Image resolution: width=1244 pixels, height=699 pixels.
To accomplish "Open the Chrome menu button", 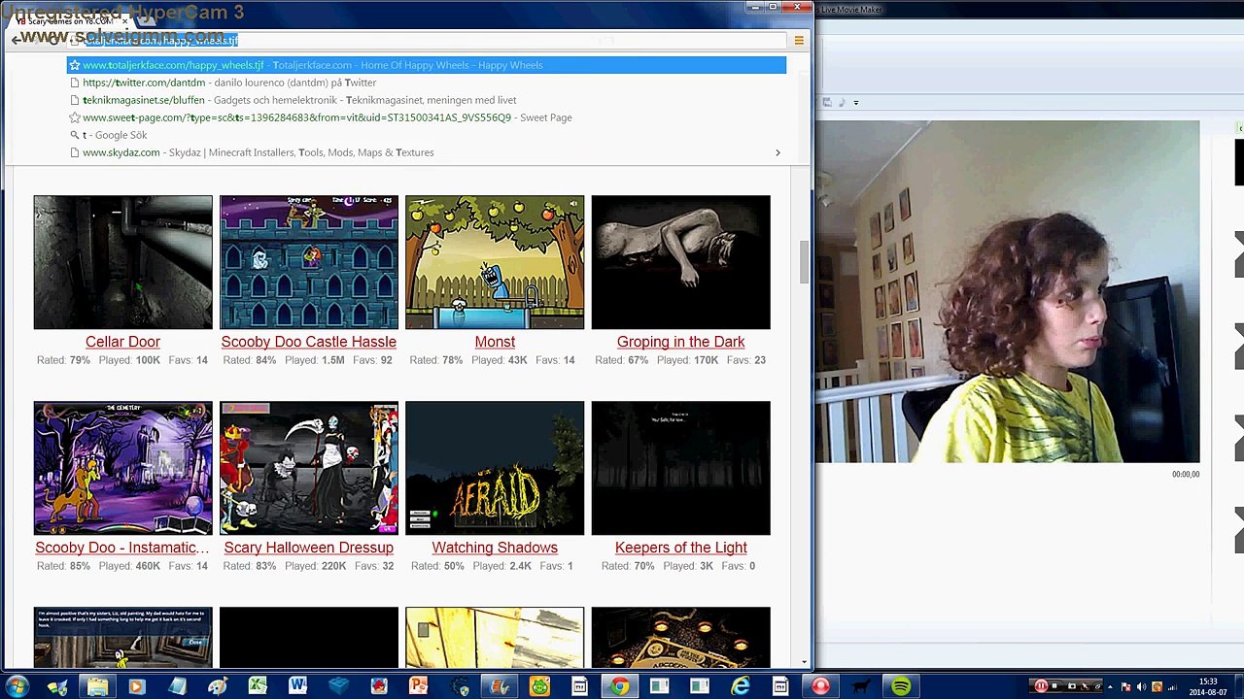I will (799, 40).
